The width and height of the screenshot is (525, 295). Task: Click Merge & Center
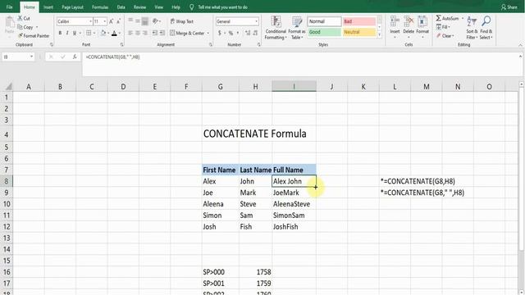187,33
